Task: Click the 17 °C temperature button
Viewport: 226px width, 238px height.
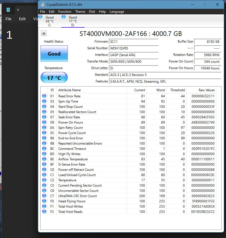Action: (54, 78)
